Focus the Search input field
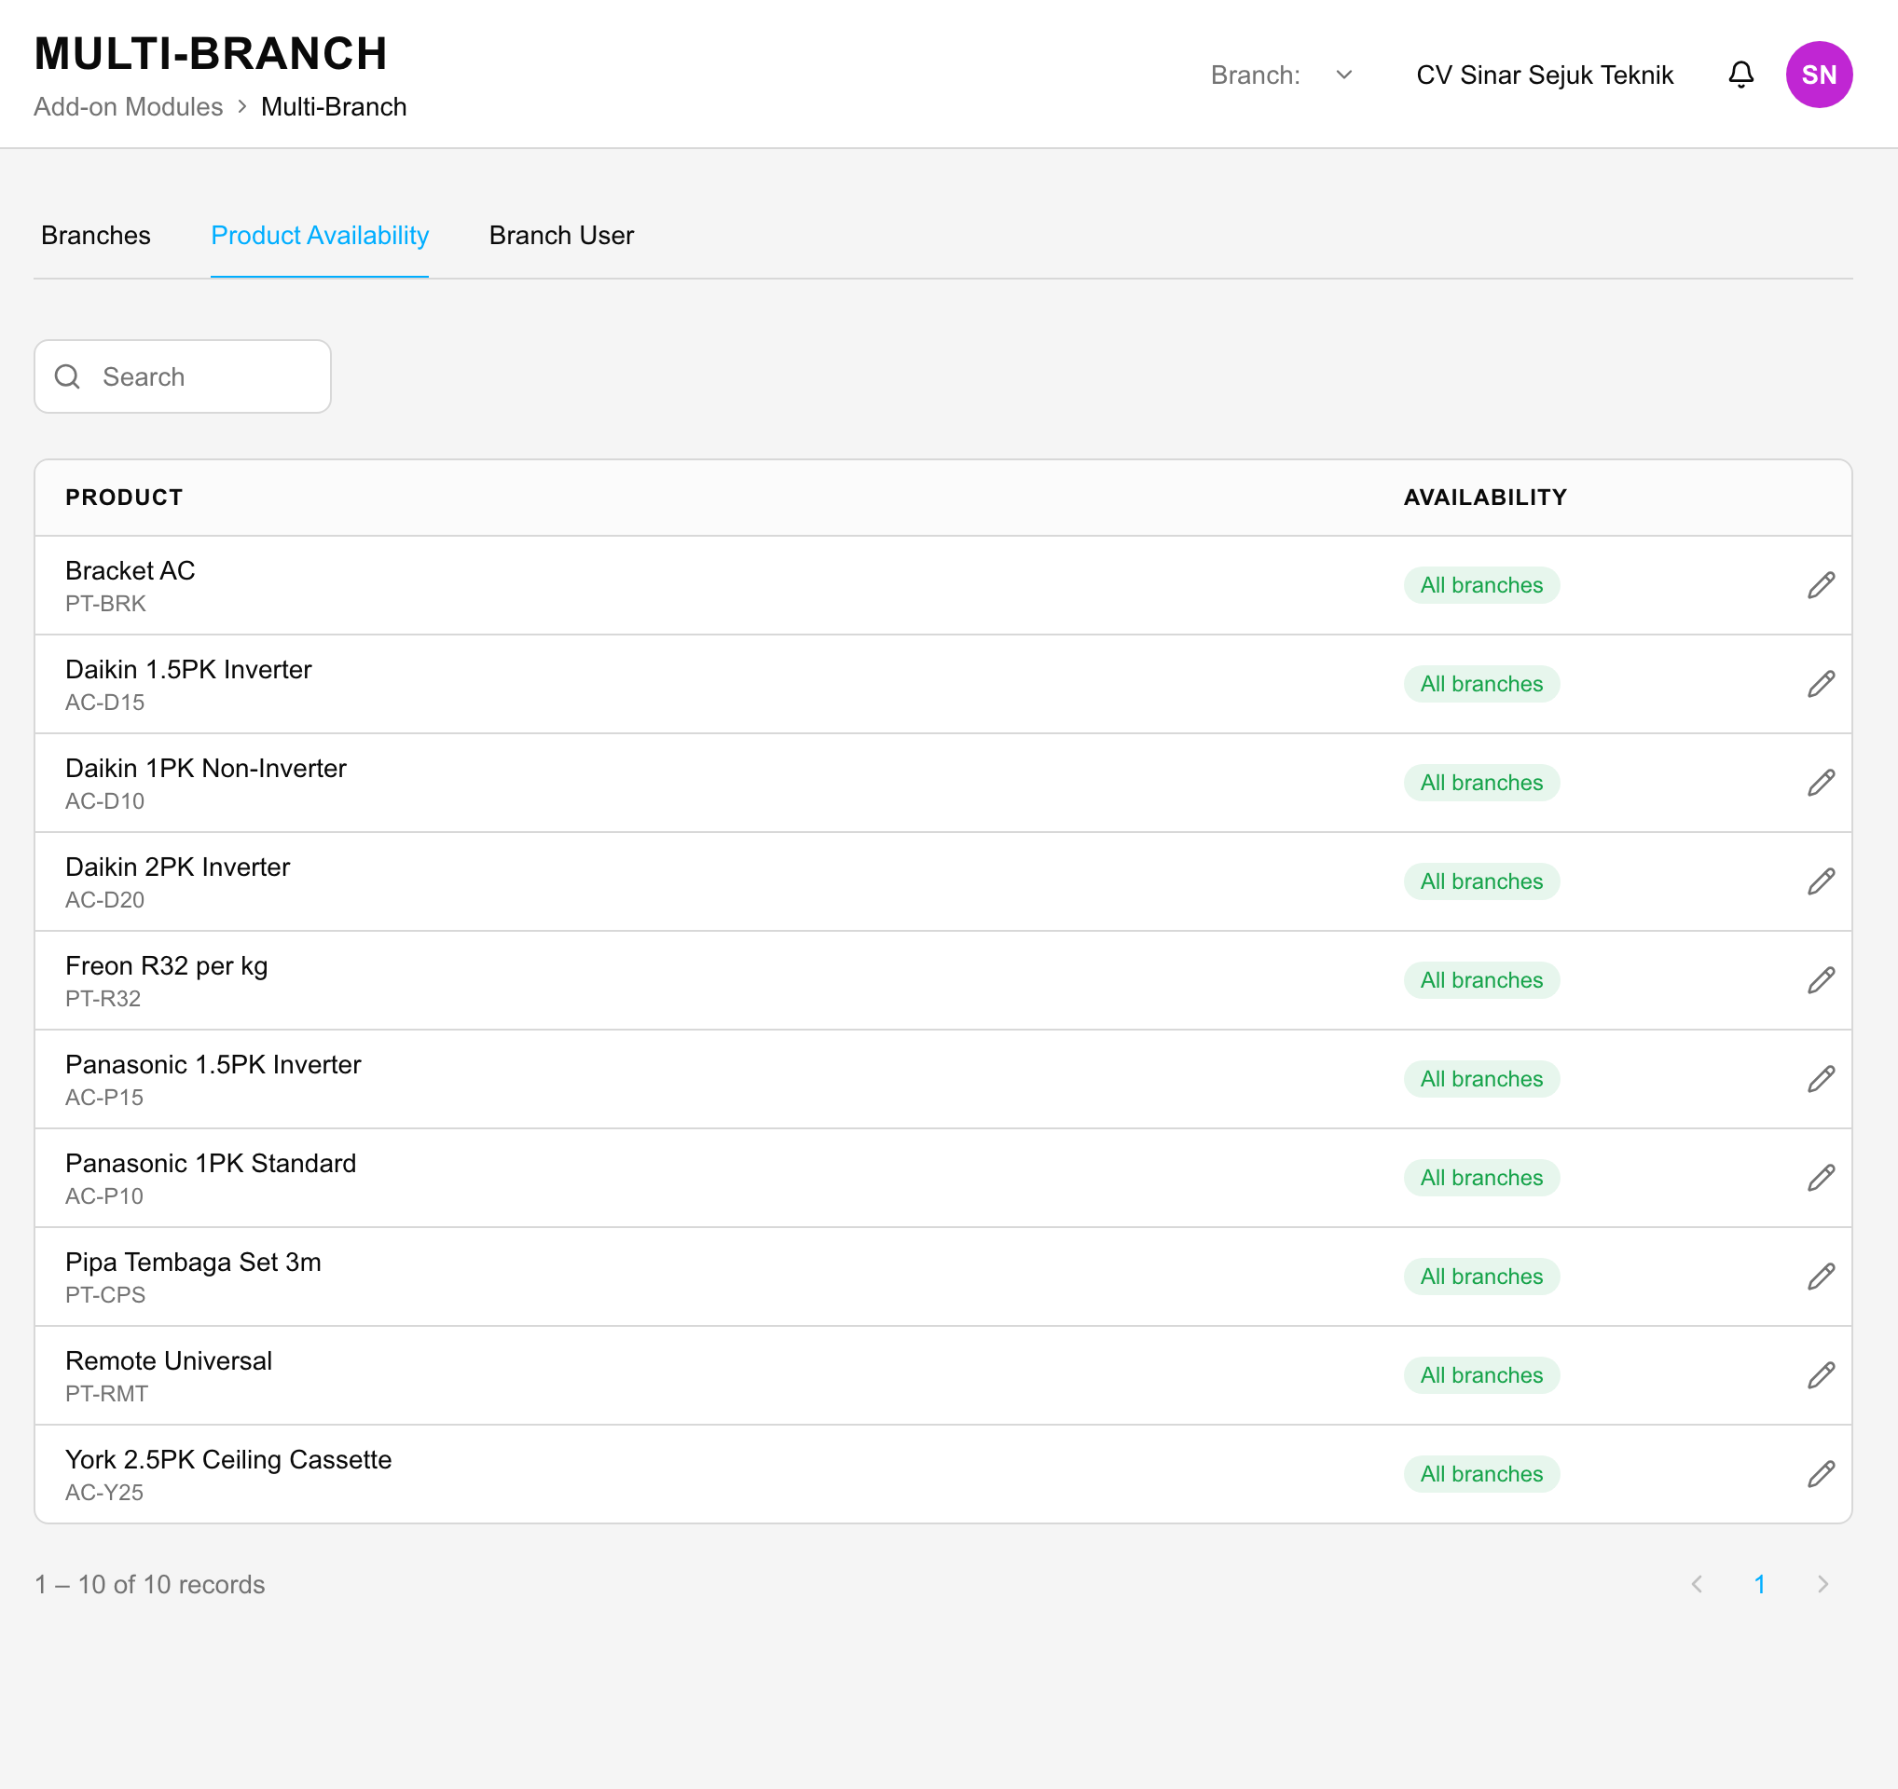The height and width of the screenshot is (1789, 1898). tap(183, 376)
